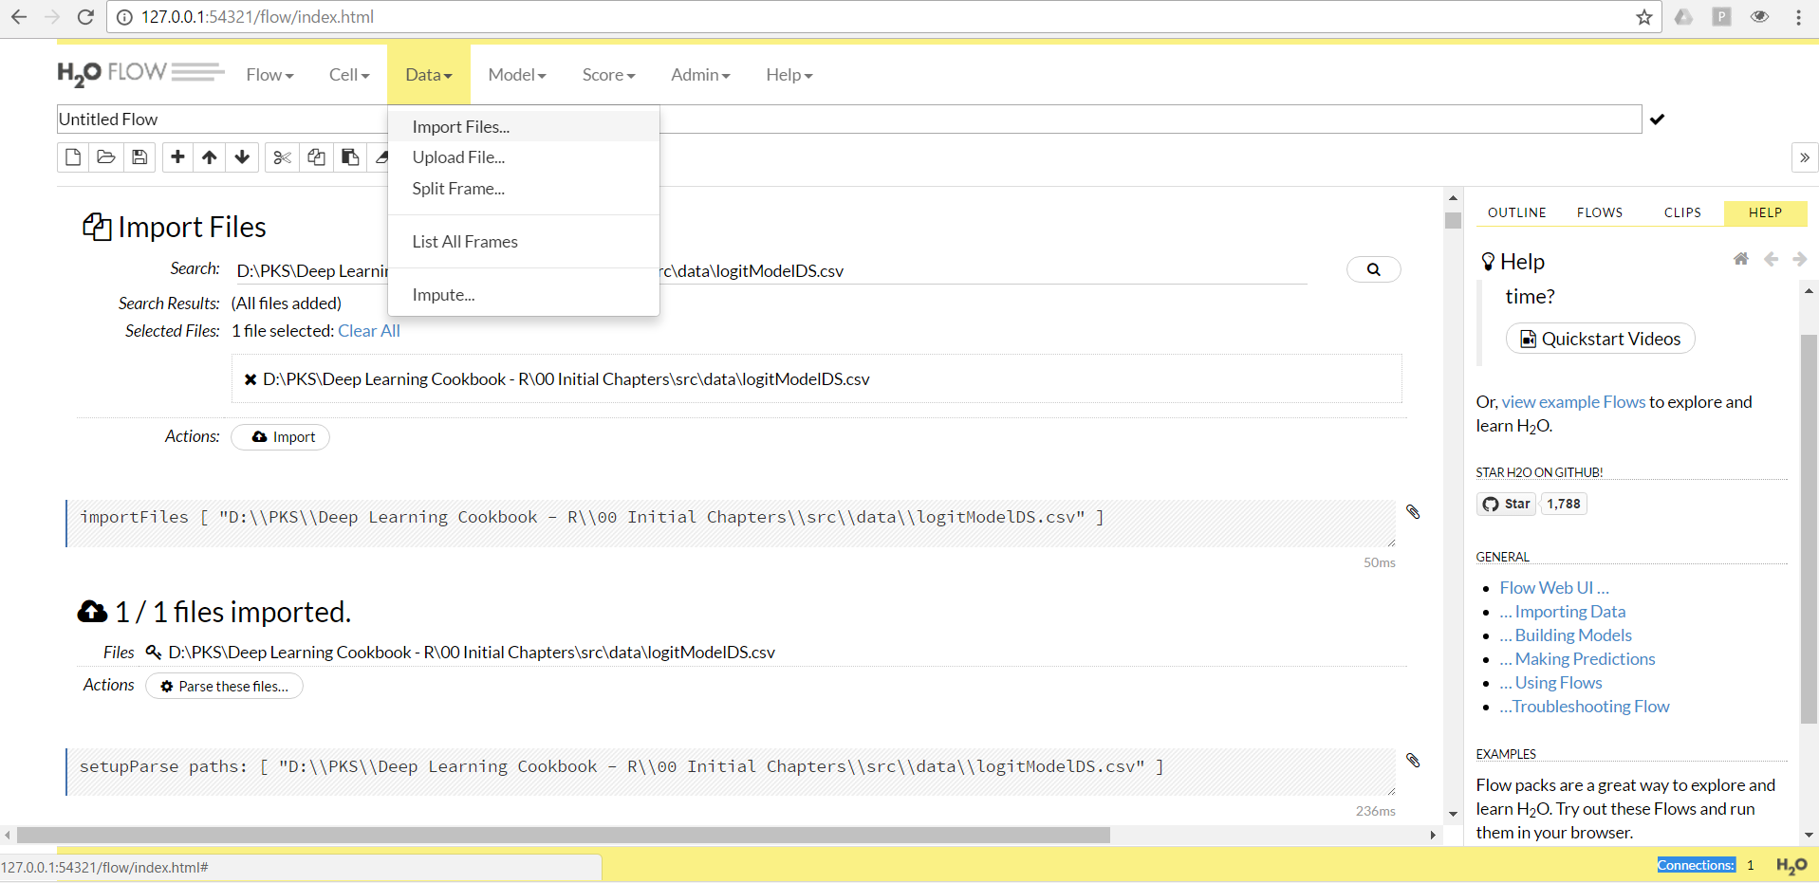Click the Help panel vertical scrollbar
The width and height of the screenshot is (1819, 883).
coord(1809,529)
